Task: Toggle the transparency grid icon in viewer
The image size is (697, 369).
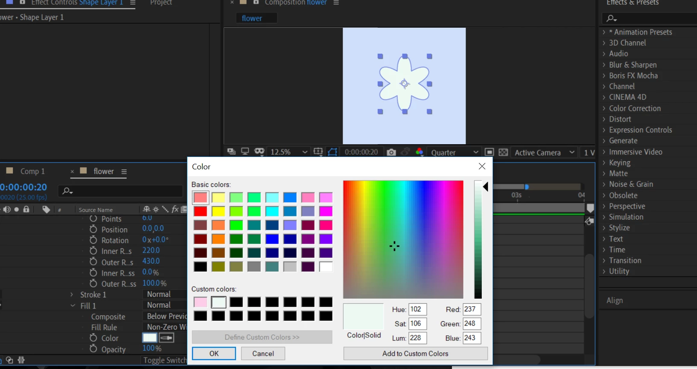Action: click(x=503, y=152)
